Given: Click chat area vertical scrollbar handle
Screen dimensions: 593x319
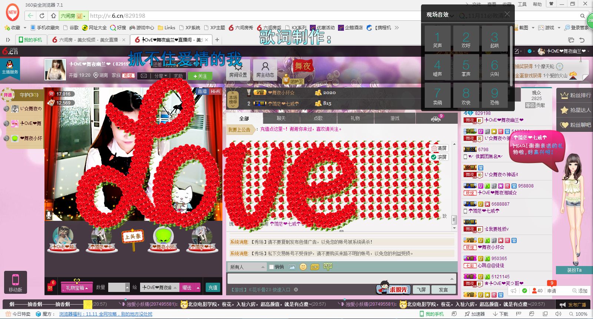Looking at the screenshot, I should coord(454,220).
